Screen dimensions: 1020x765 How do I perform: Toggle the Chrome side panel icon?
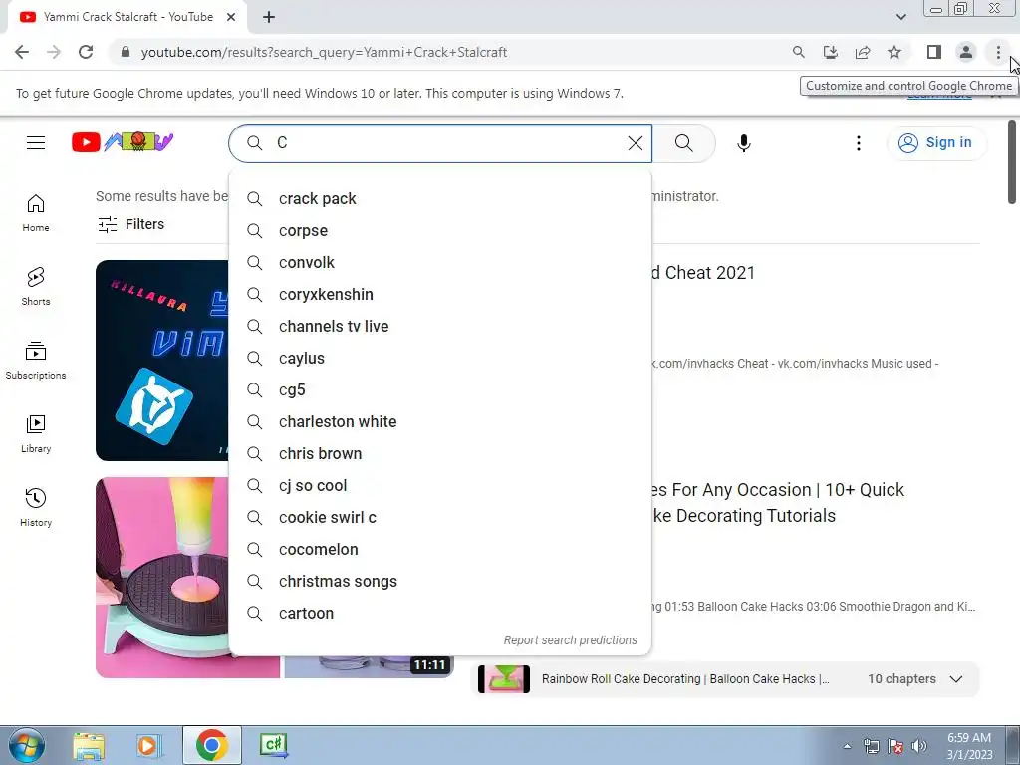(x=934, y=52)
